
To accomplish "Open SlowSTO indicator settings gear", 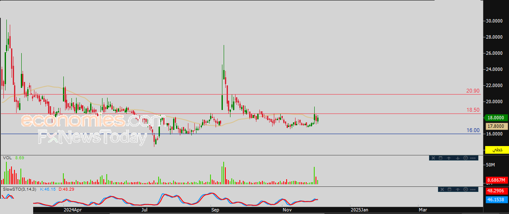I will tap(465, 189).
